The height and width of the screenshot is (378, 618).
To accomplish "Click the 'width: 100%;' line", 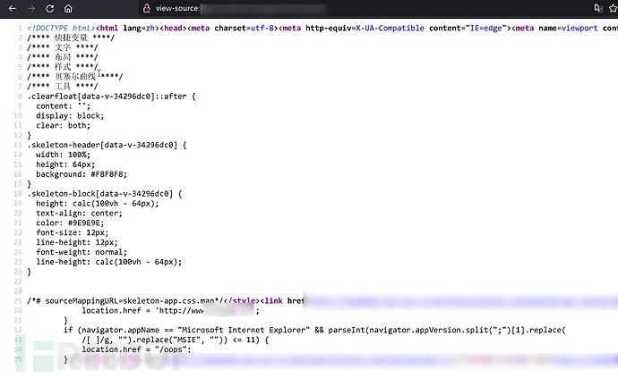I will point(63,155).
